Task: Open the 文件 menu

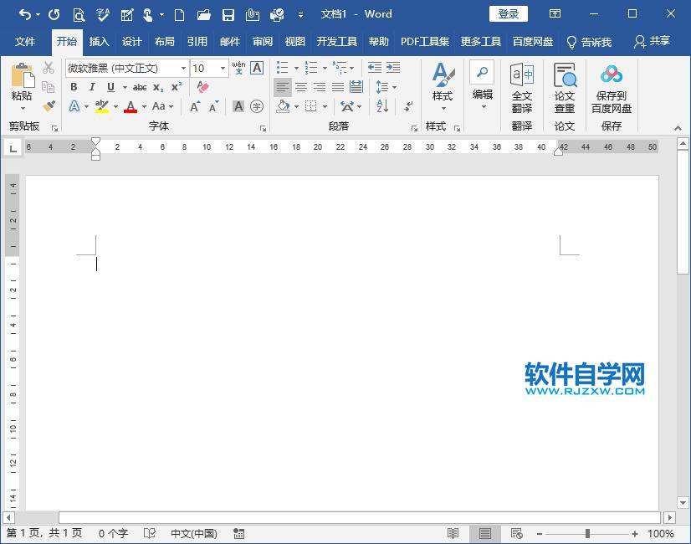Action: 26,42
